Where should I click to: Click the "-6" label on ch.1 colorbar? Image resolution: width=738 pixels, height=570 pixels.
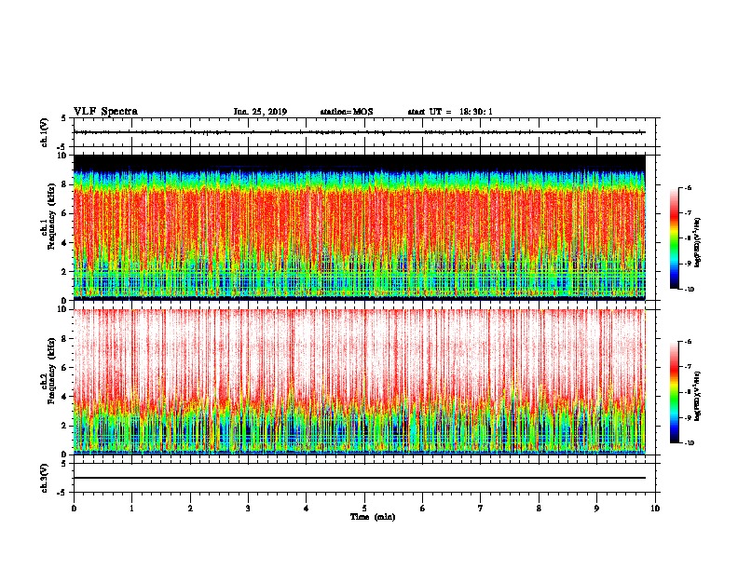689,188
